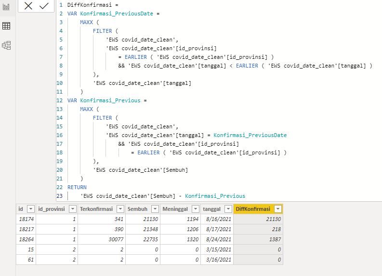
Task: Open the Meninggal column filter dropdown
Action: tap(196, 209)
